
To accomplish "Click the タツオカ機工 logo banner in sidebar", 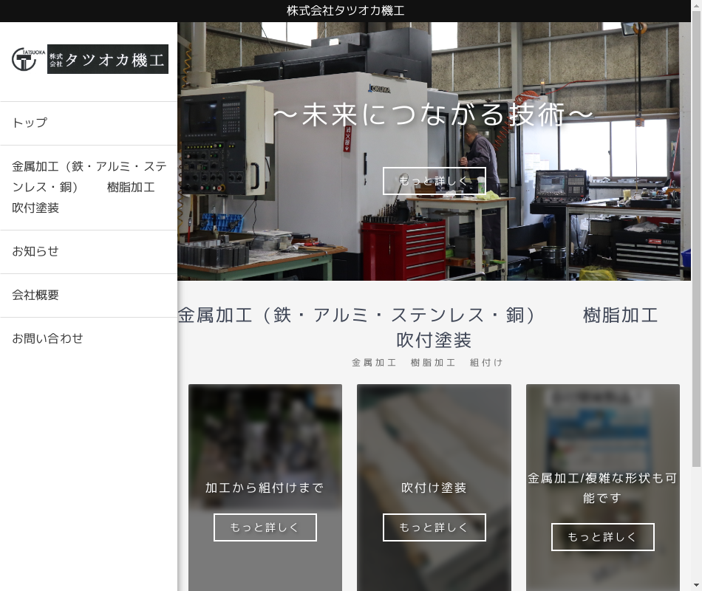I will [108, 59].
